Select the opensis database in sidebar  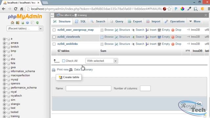point(15,84)
